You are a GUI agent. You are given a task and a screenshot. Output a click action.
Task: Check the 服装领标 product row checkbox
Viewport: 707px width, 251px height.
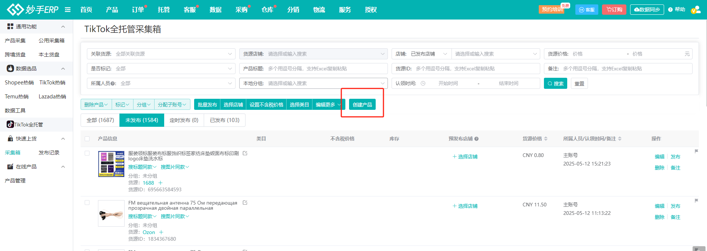[x=87, y=153]
